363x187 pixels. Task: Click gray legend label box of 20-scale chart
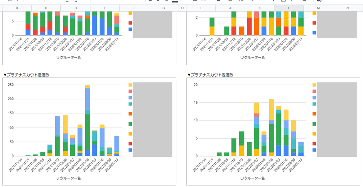337,119
